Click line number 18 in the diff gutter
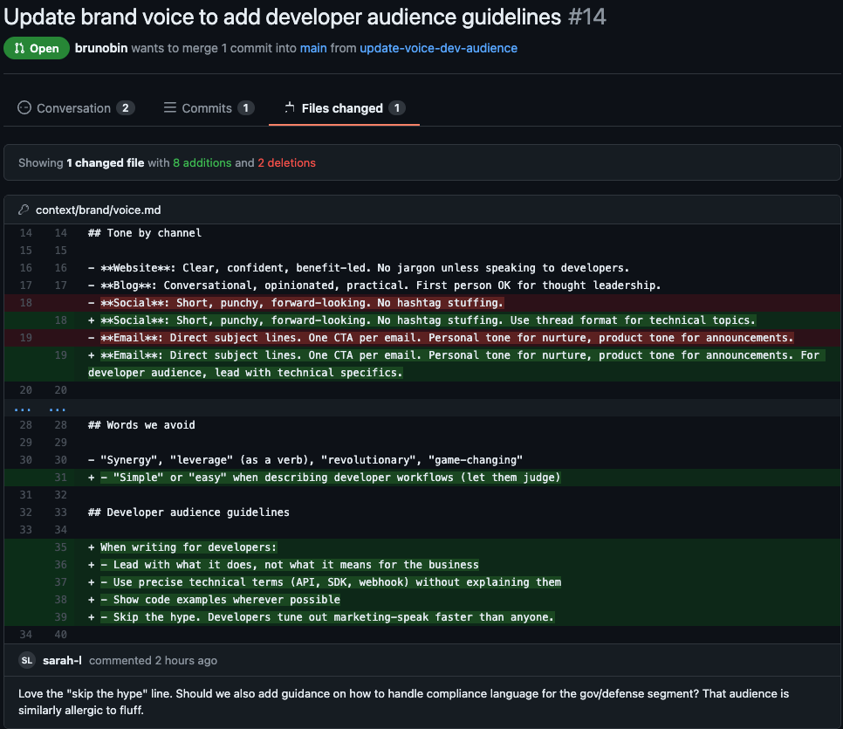Screen dimensions: 843x729 25,302
